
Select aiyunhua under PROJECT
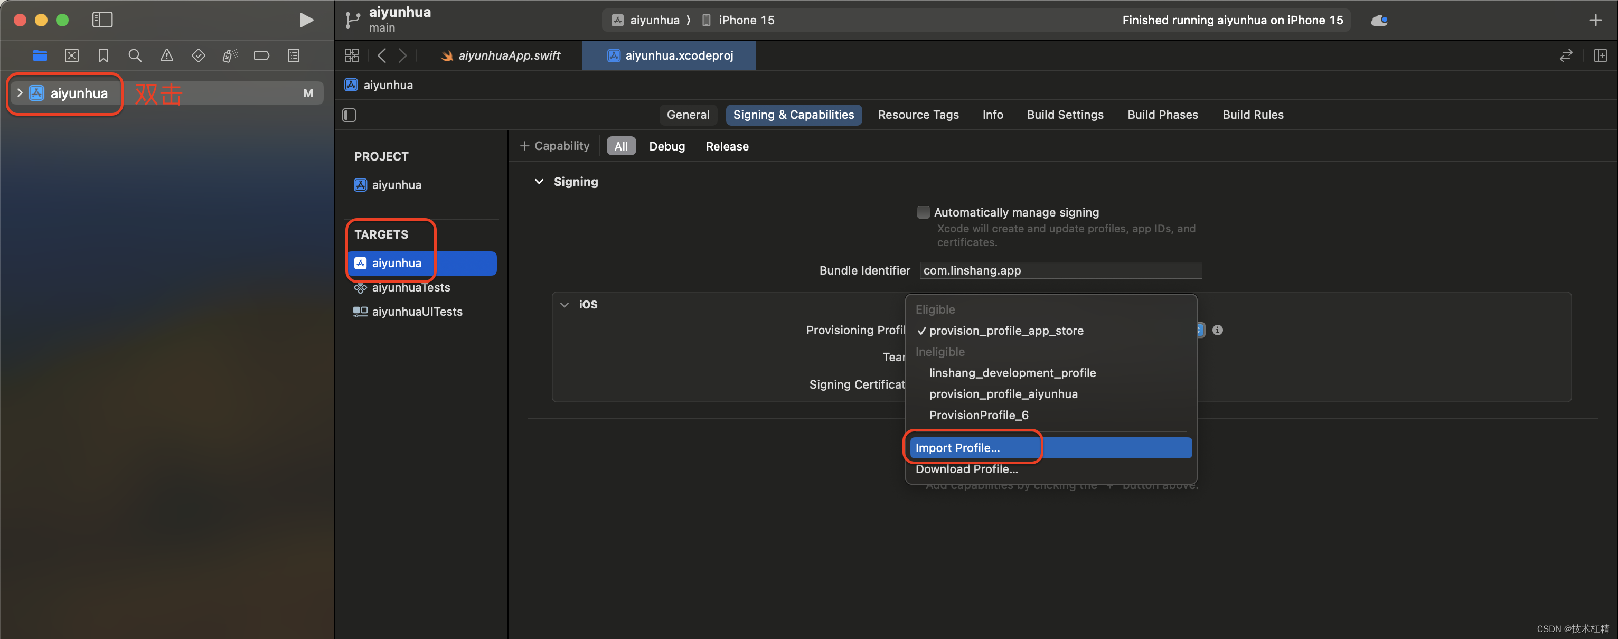[x=396, y=185]
